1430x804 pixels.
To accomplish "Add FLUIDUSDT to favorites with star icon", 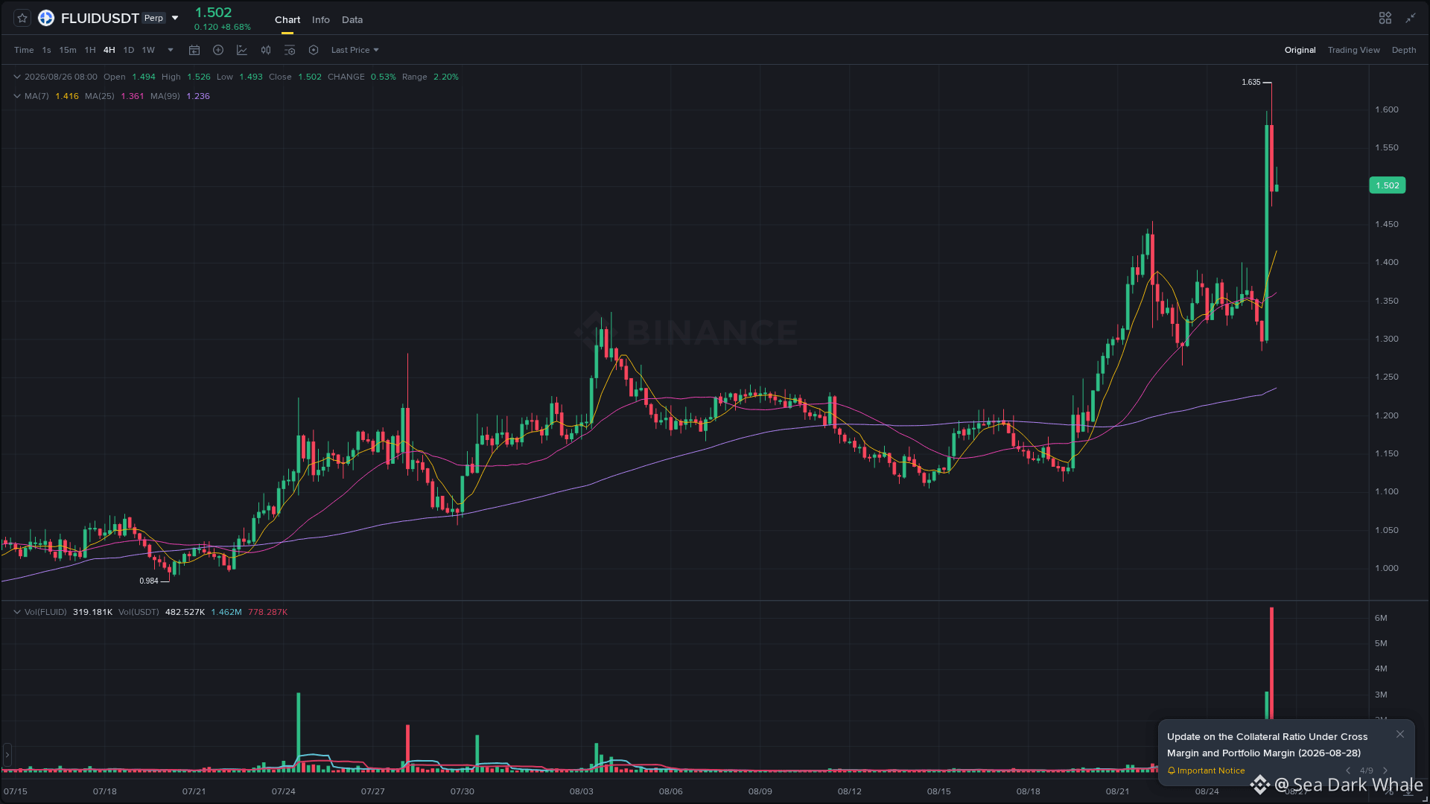I will pos(22,18).
